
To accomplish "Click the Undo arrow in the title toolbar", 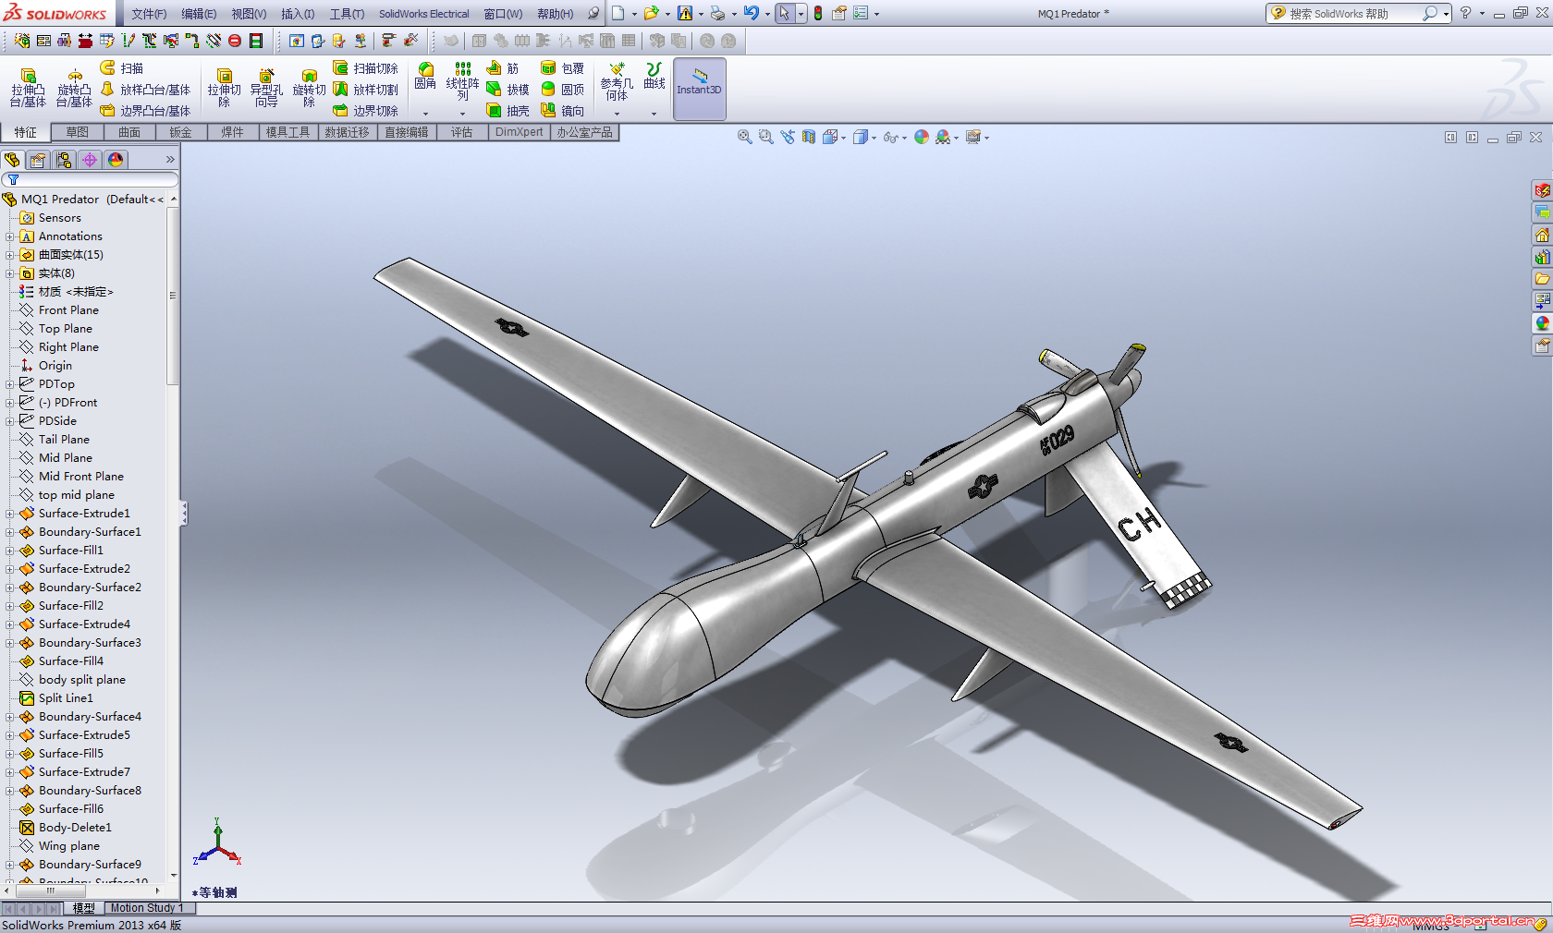I will (752, 14).
